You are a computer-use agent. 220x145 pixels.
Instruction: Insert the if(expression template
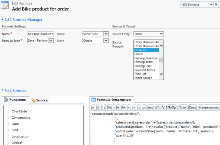click(209, 107)
